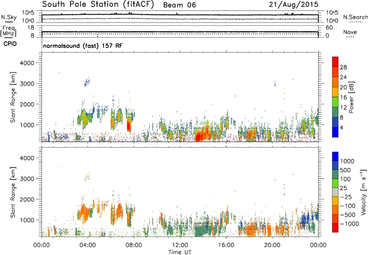Click the '18' left tick of frequency panel

(x=31, y=28)
